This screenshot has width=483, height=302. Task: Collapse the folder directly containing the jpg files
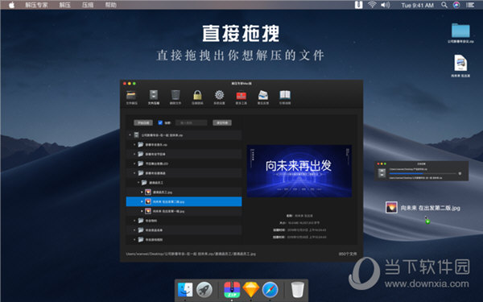(x=138, y=183)
